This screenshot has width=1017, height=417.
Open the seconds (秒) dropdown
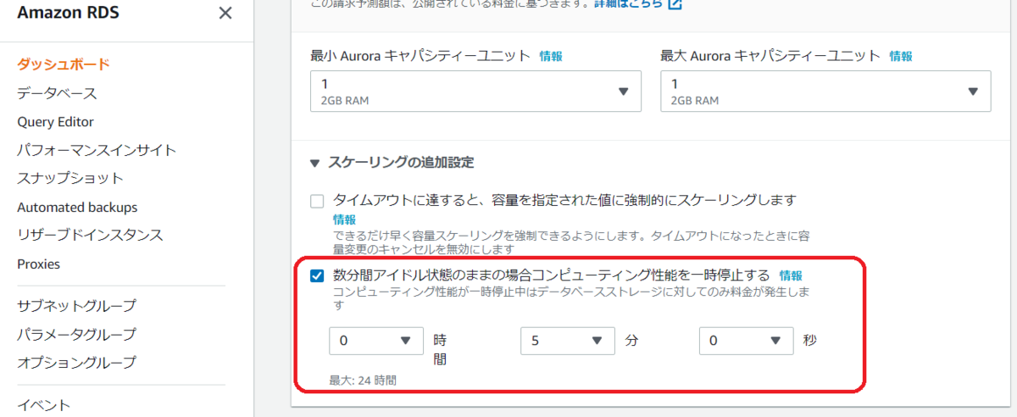pos(747,341)
